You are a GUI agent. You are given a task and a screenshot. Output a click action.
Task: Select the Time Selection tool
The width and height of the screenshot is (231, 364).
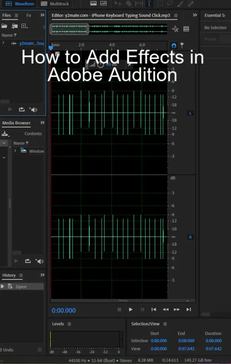tap(149, 4)
